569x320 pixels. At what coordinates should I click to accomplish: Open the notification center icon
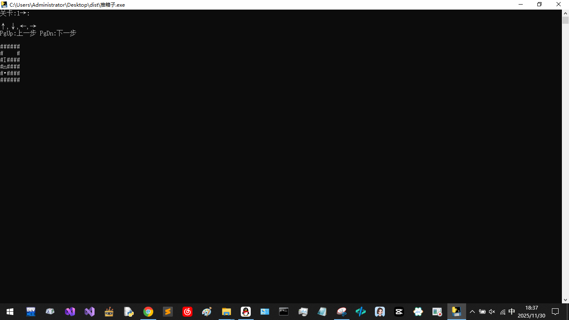(555, 312)
